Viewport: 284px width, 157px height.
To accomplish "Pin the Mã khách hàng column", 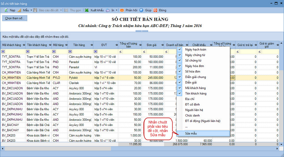I will coord(24,45).
